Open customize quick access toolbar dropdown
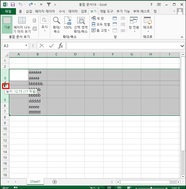The height and width of the screenshot is (189, 186). (55, 5)
